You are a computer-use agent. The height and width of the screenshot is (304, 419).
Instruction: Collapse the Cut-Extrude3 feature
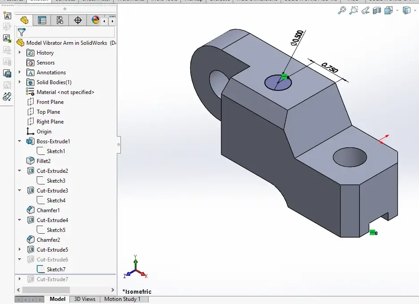pyautogui.click(x=20, y=190)
